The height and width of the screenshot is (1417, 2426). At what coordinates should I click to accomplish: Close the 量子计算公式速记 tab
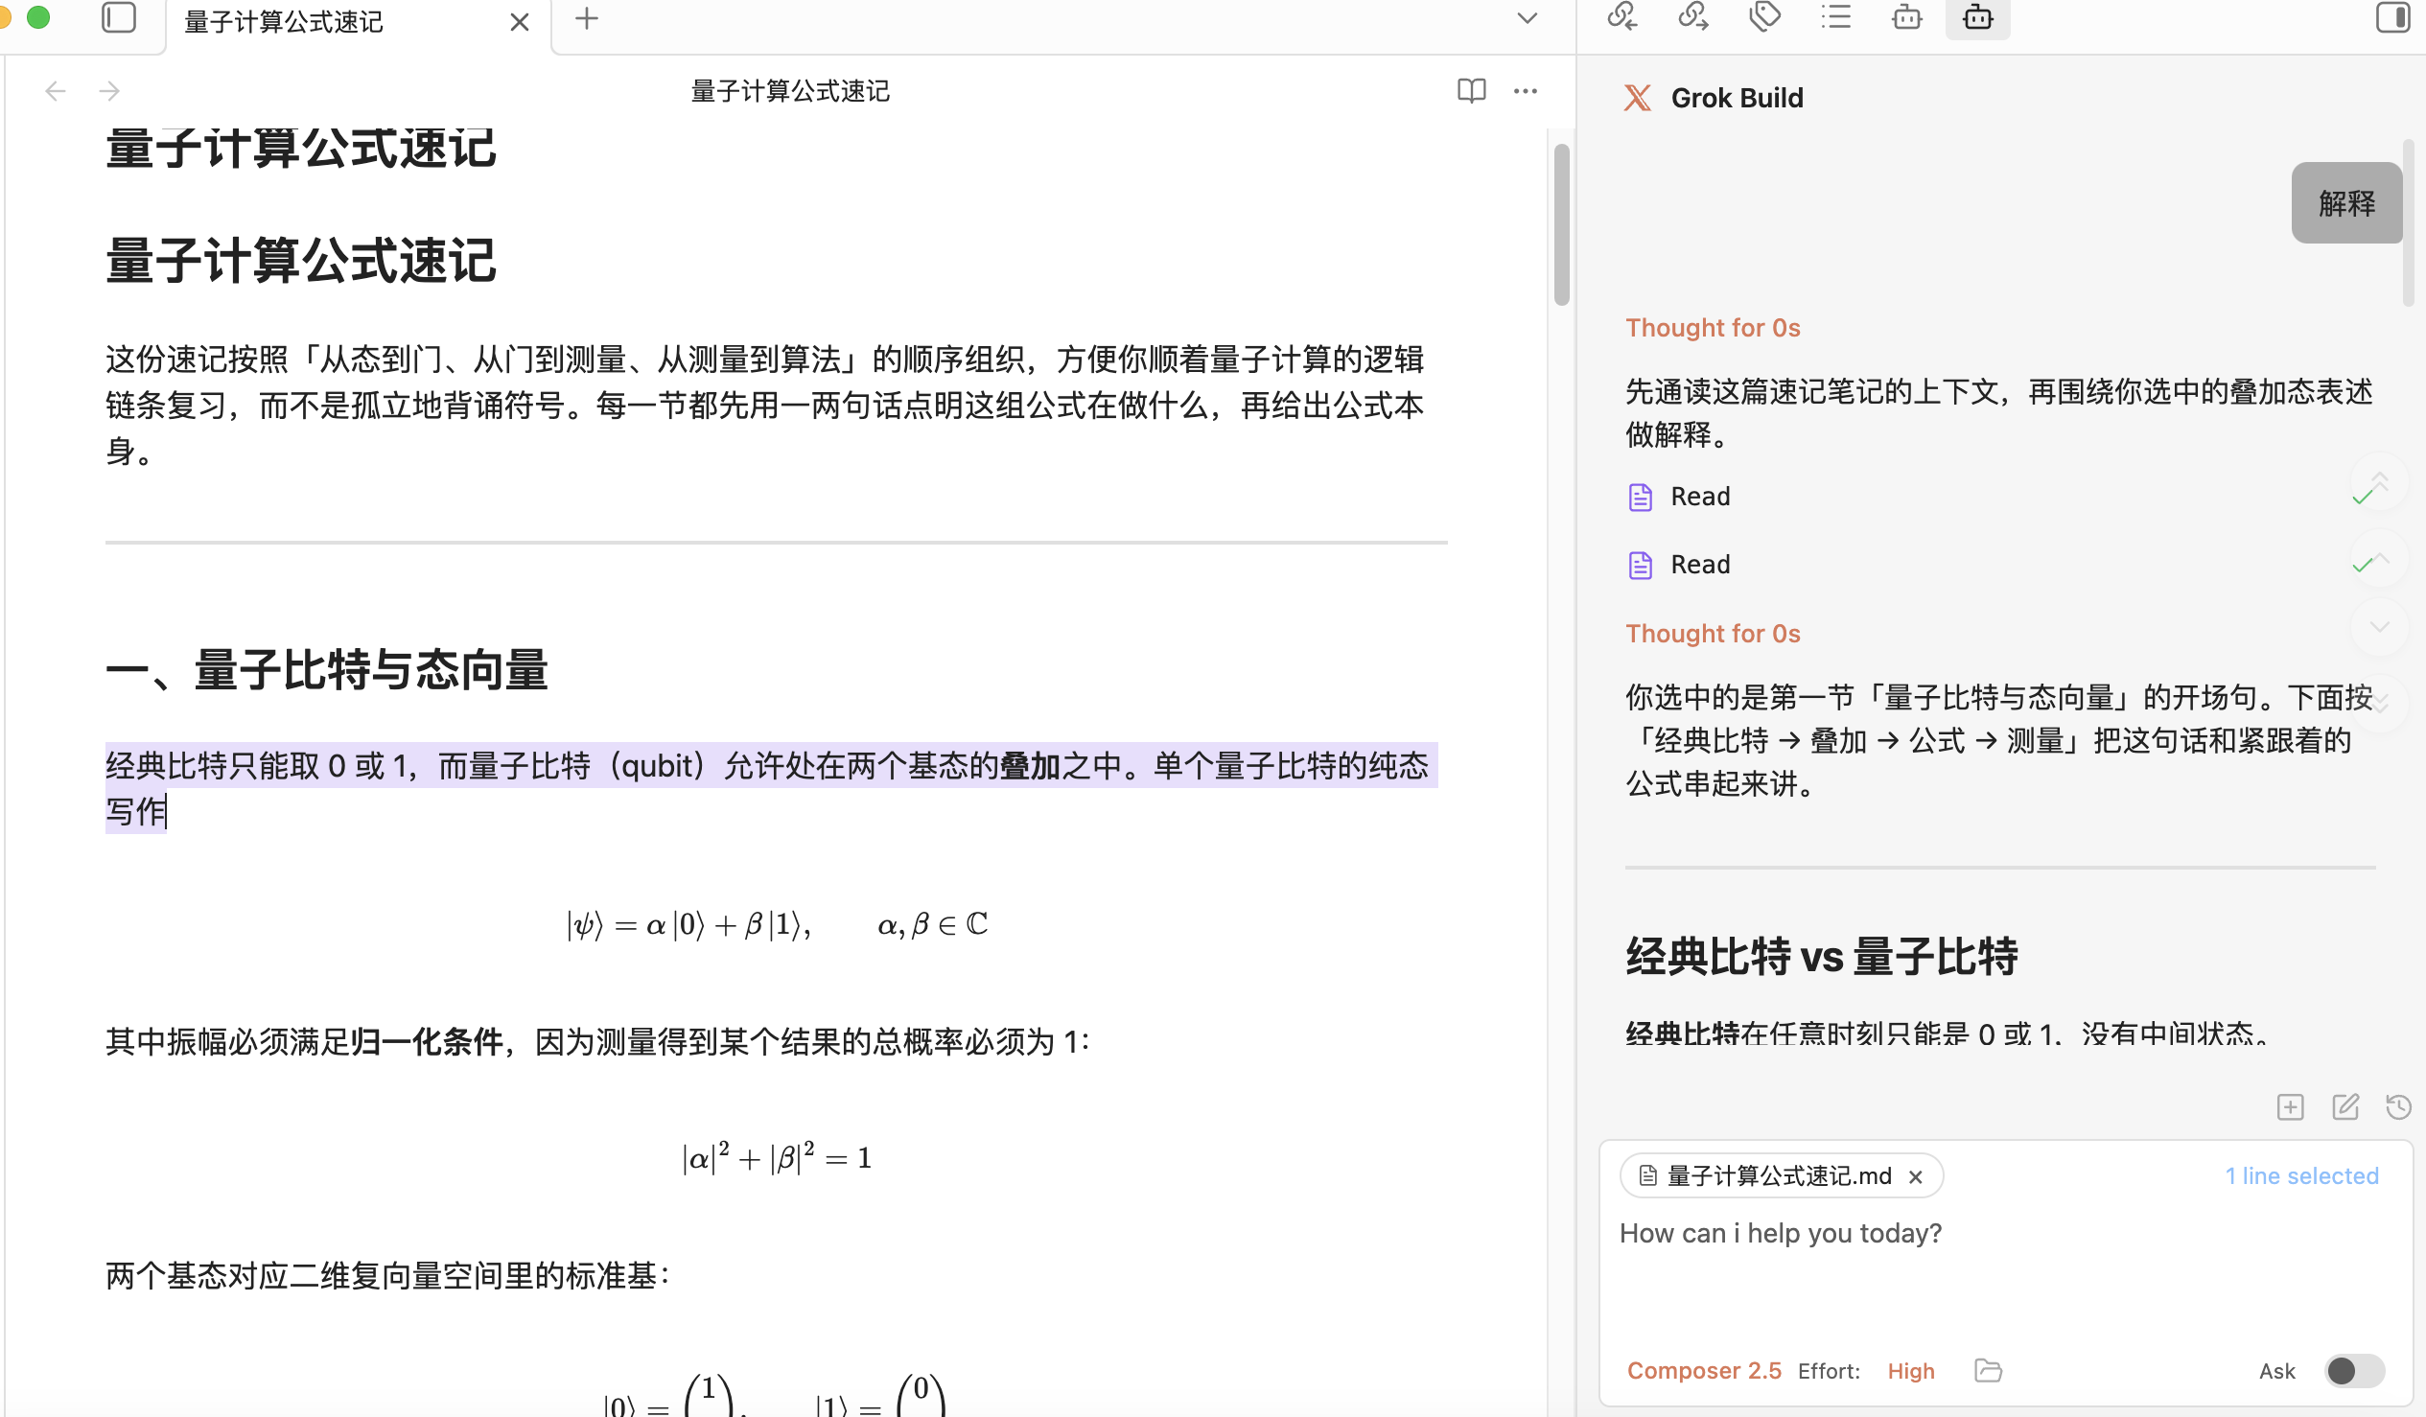pyautogui.click(x=520, y=21)
